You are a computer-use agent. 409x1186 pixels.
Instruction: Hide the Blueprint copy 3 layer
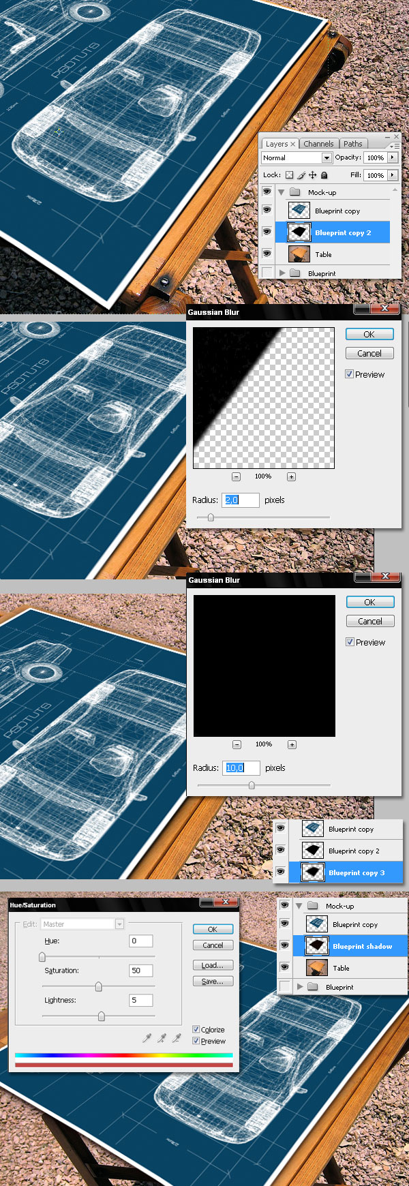click(280, 872)
